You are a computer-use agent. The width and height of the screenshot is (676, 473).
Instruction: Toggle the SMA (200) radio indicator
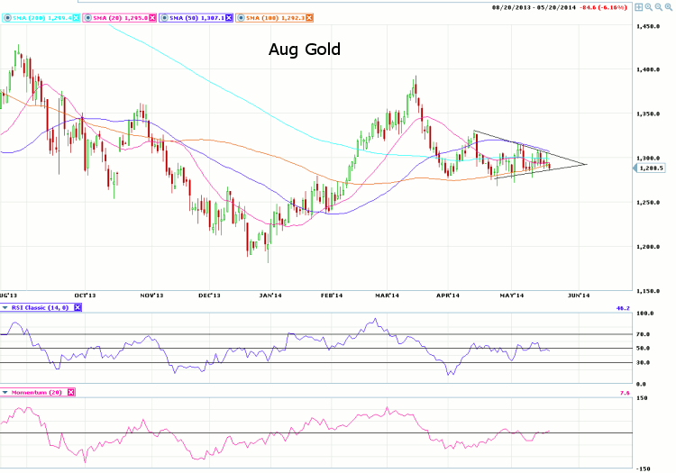click(8, 18)
